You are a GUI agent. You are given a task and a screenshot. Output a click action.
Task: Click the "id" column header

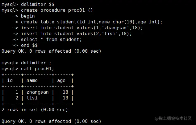[10, 80]
